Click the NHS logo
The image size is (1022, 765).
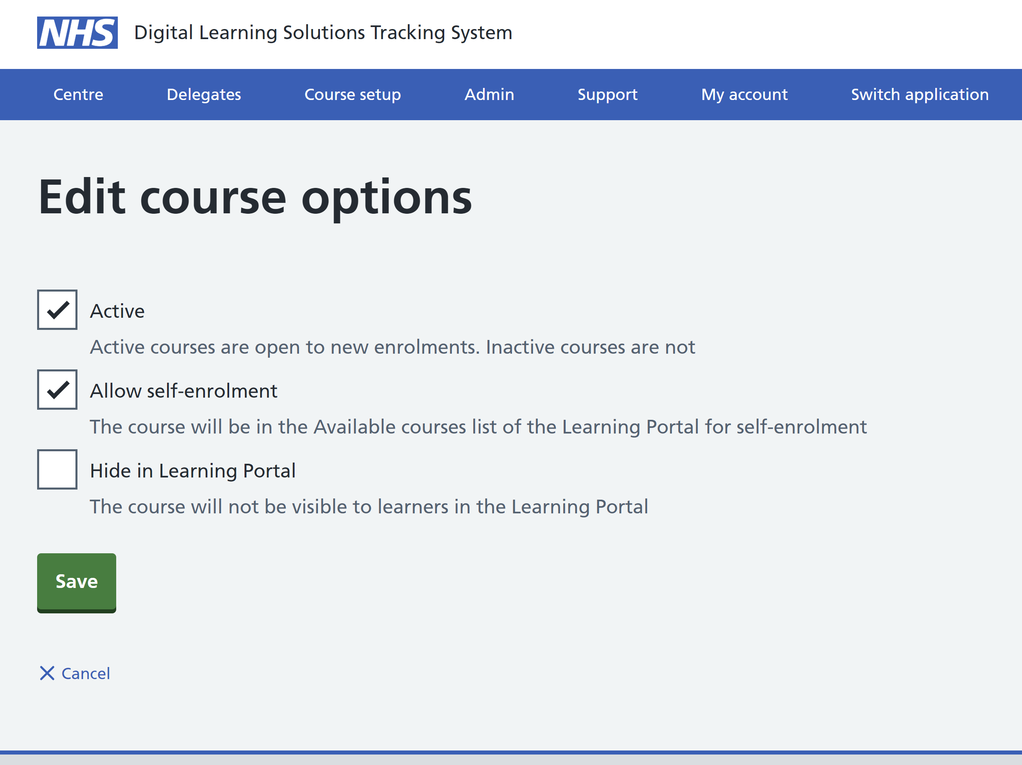pyautogui.click(x=77, y=33)
